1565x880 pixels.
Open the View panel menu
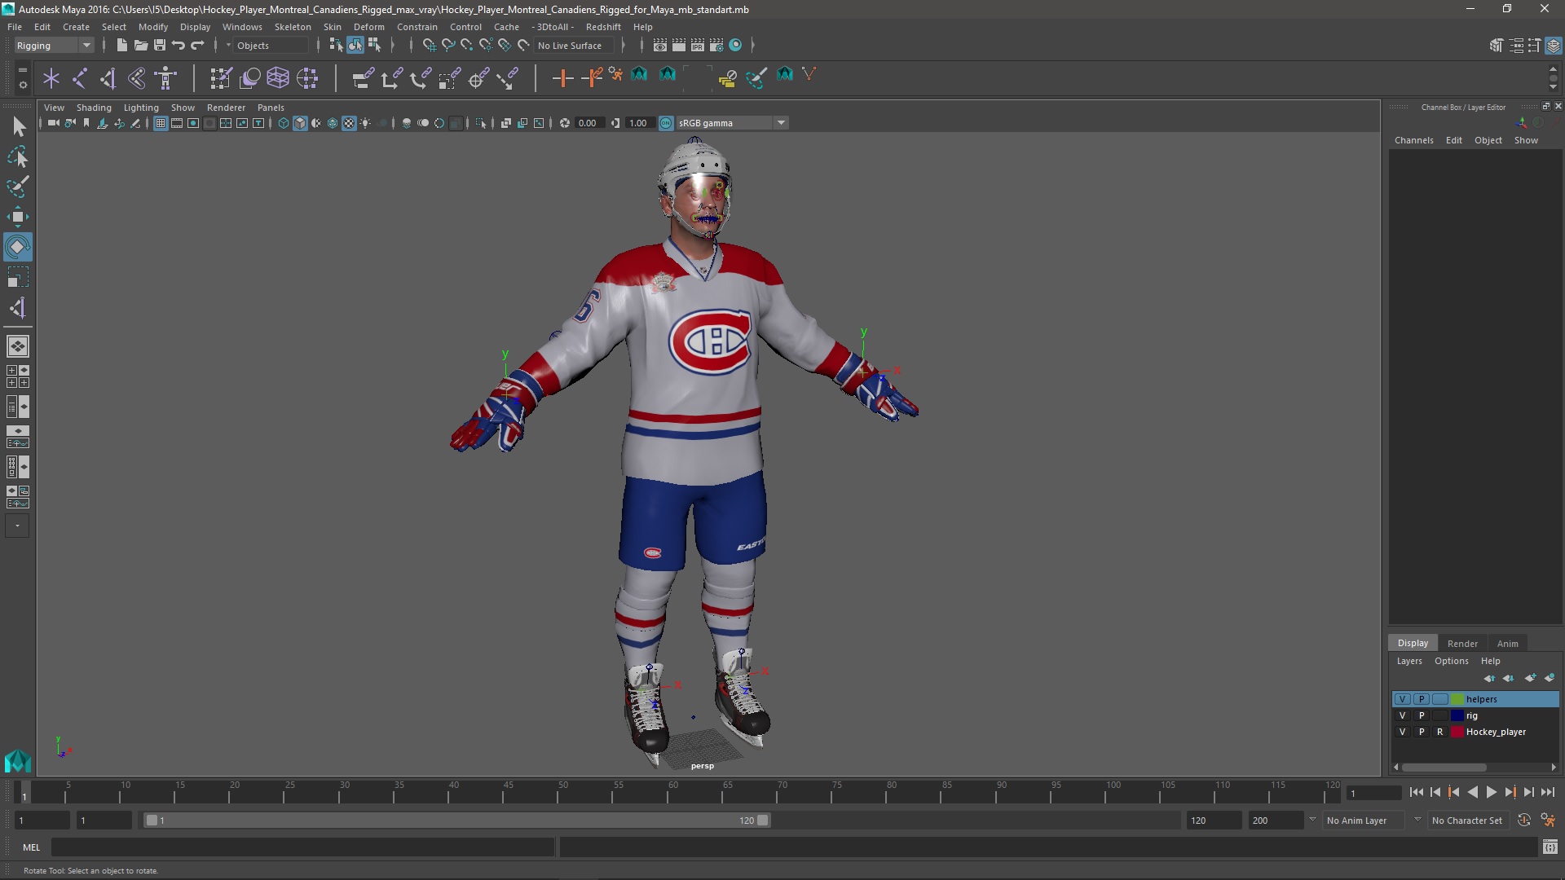coord(54,108)
